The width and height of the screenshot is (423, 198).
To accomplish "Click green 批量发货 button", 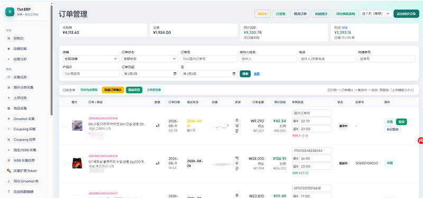I will coord(134,90).
